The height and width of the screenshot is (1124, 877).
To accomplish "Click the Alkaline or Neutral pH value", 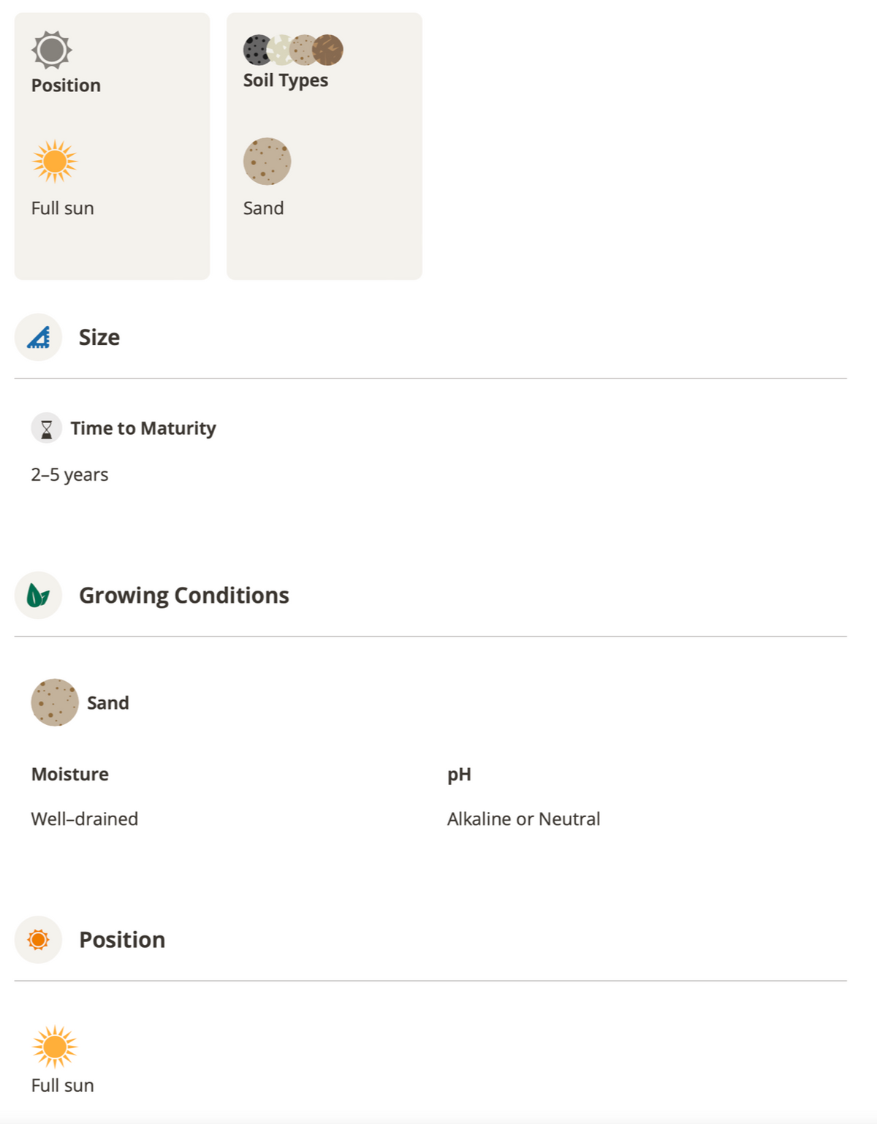I will [x=523, y=819].
